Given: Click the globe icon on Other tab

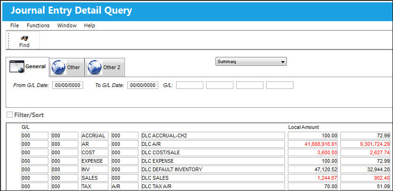Looking at the screenshot, I should [x=59, y=67].
